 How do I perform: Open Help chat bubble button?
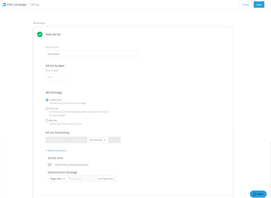point(258,194)
